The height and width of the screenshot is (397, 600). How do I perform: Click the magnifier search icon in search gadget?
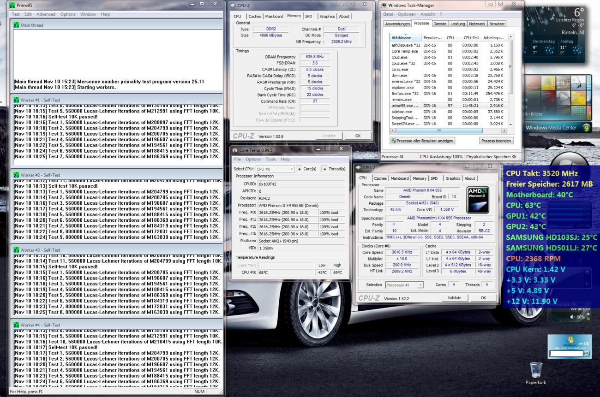point(587,354)
